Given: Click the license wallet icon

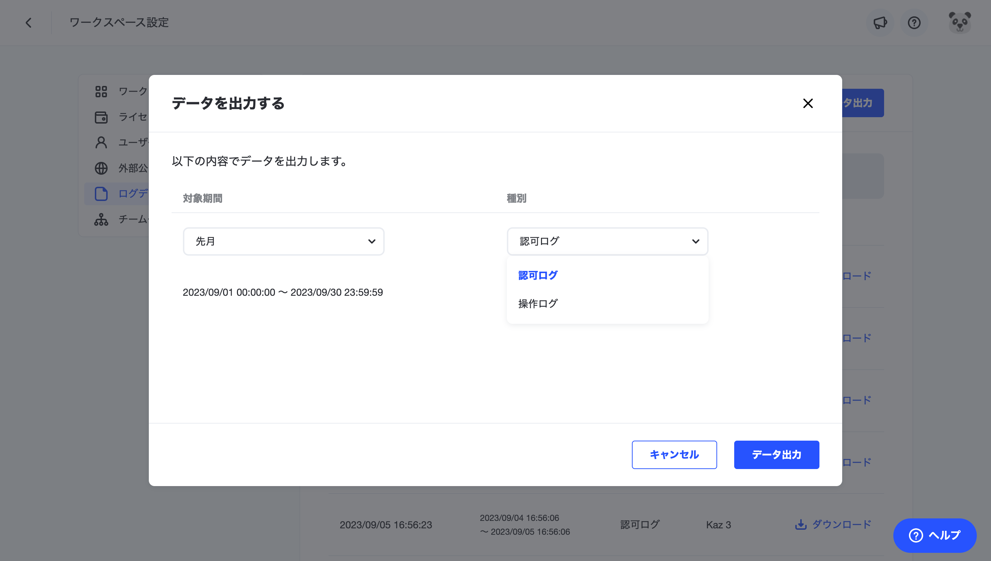Looking at the screenshot, I should [101, 117].
